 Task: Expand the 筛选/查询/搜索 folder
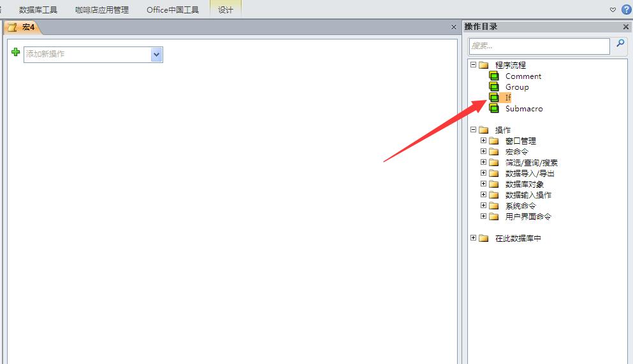[483, 162]
